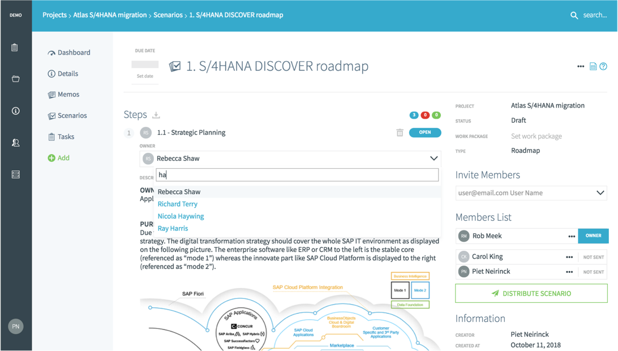Screen dimensions: 618x351
Task: Click Set date under Due Date
Action: click(x=145, y=76)
